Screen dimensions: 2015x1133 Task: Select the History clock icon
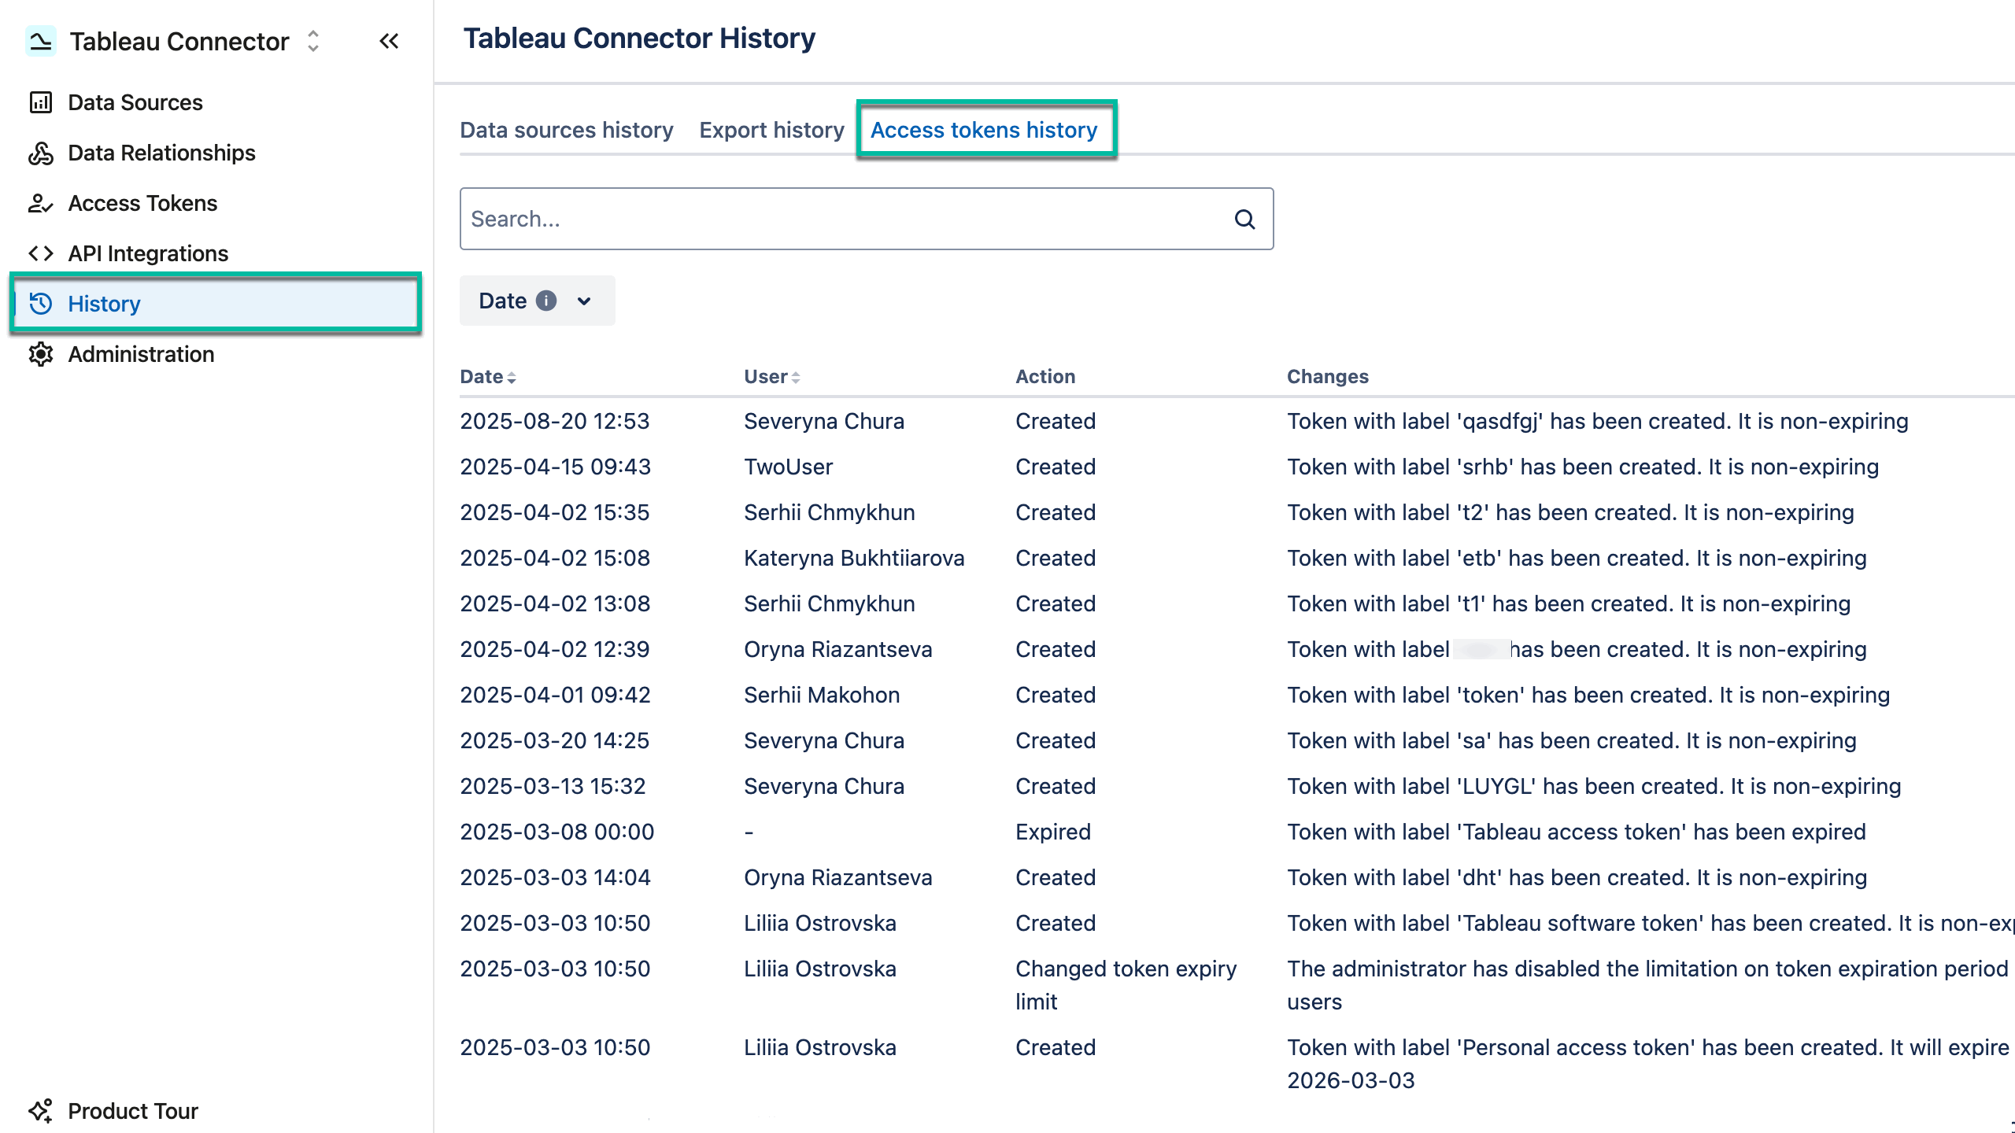pyautogui.click(x=42, y=304)
